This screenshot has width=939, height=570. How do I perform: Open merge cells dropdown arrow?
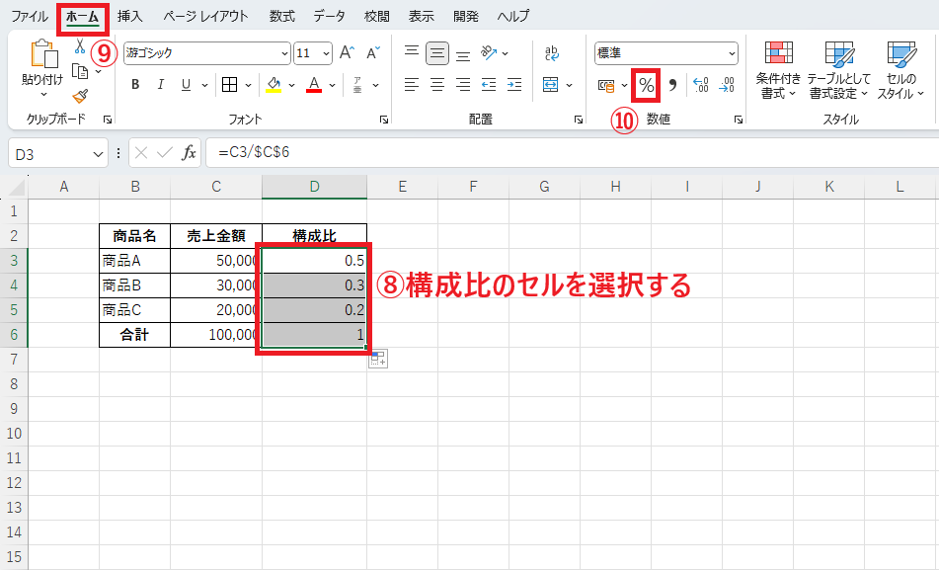click(x=569, y=85)
